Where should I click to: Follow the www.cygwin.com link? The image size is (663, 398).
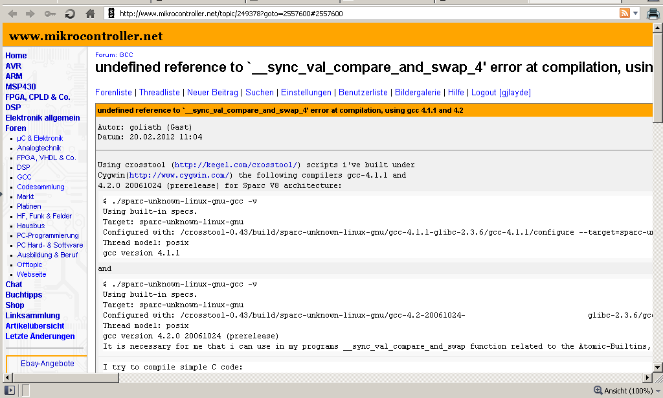coord(179,175)
